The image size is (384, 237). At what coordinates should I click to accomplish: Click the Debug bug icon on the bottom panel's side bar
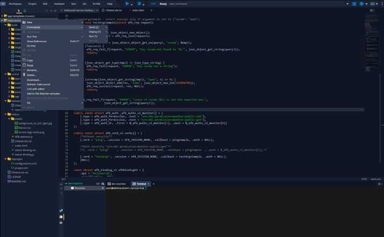coord(61,223)
